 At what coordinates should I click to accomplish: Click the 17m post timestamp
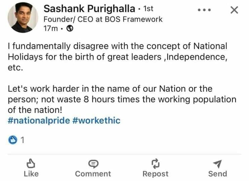click(x=50, y=29)
